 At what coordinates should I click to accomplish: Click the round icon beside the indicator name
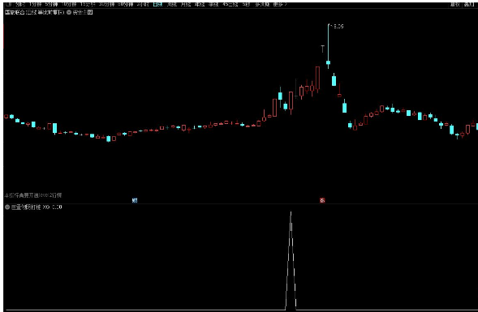click(x=7, y=207)
